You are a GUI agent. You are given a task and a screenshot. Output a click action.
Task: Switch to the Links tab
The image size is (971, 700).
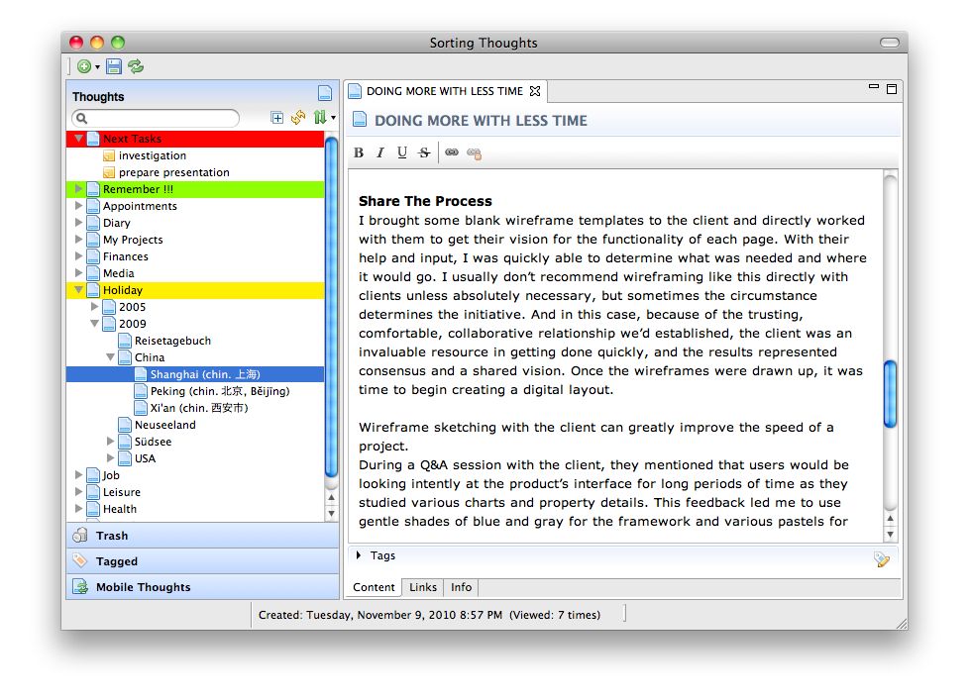(423, 587)
